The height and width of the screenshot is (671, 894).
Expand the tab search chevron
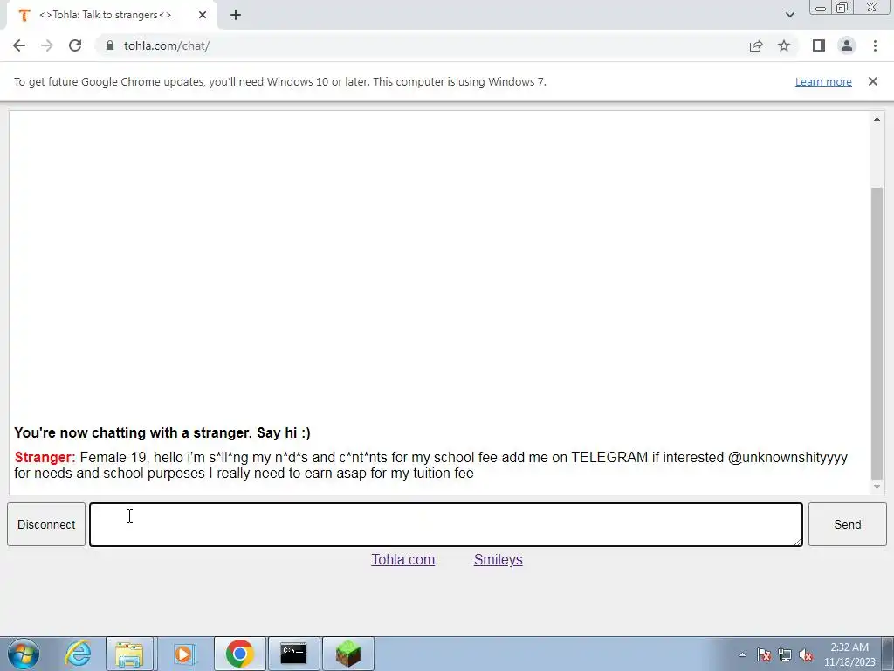point(789,16)
